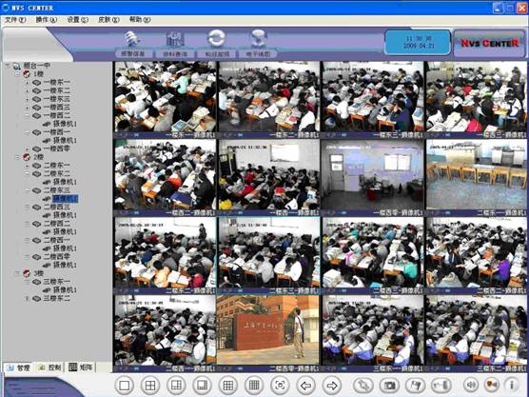Click the 报警信息 toolbar button
Image resolution: width=529 pixels, height=397 pixels.
[133, 53]
